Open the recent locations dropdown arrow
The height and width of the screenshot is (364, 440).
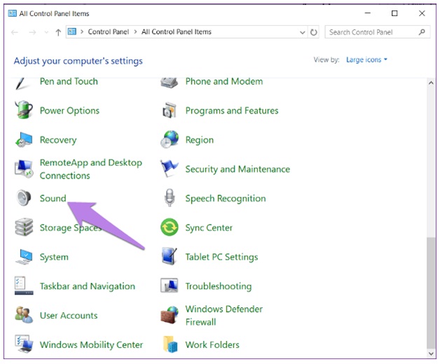click(46, 32)
